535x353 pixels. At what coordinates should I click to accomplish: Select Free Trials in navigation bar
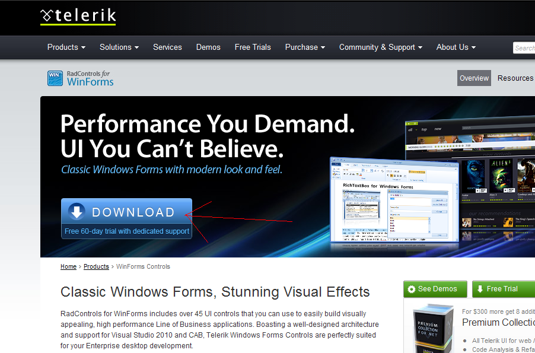253,47
